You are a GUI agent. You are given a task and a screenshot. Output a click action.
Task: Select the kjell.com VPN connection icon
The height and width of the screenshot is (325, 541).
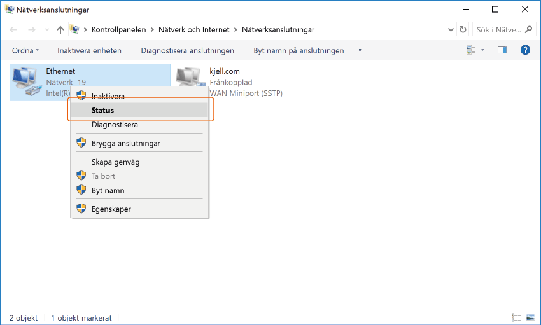190,76
